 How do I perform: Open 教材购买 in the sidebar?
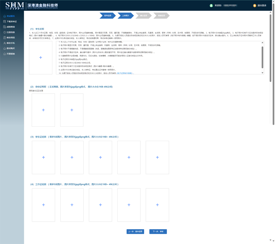11,48
